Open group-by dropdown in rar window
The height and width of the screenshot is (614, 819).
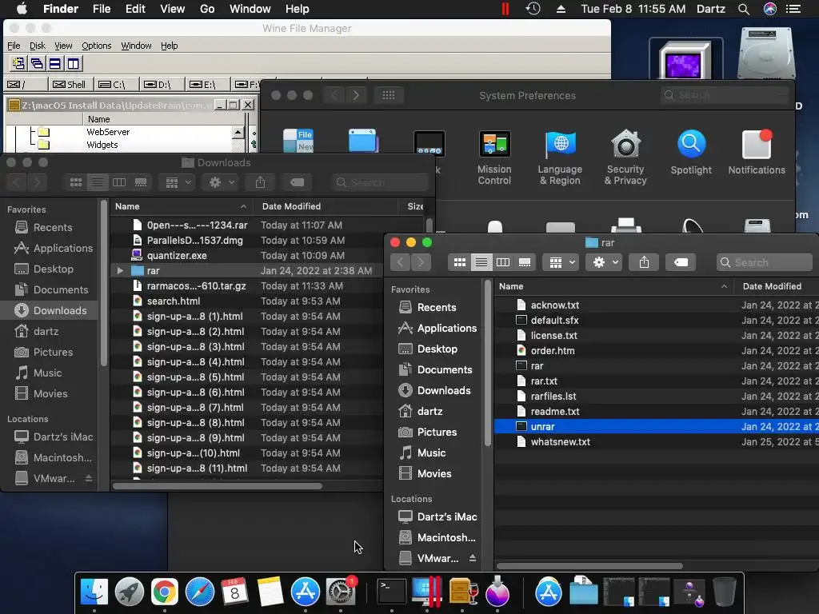coord(561,262)
